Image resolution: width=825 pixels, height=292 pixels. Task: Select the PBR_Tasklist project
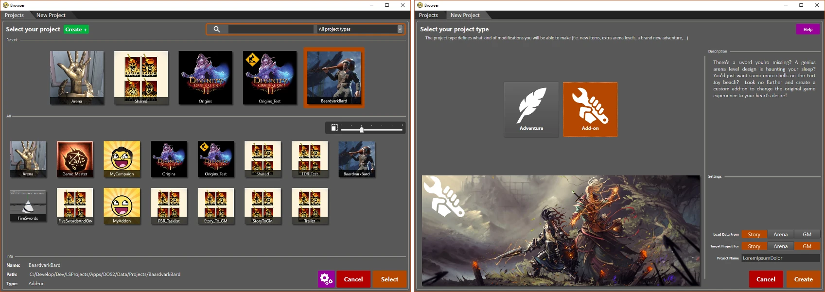pos(169,206)
